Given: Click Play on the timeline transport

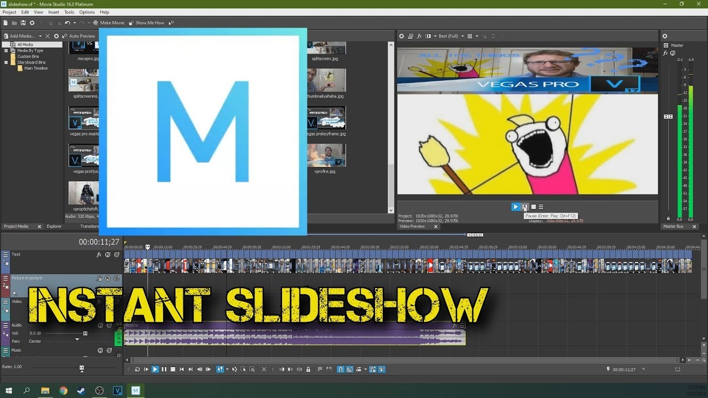Looking at the screenshot, I should click(x=155, y=369).
